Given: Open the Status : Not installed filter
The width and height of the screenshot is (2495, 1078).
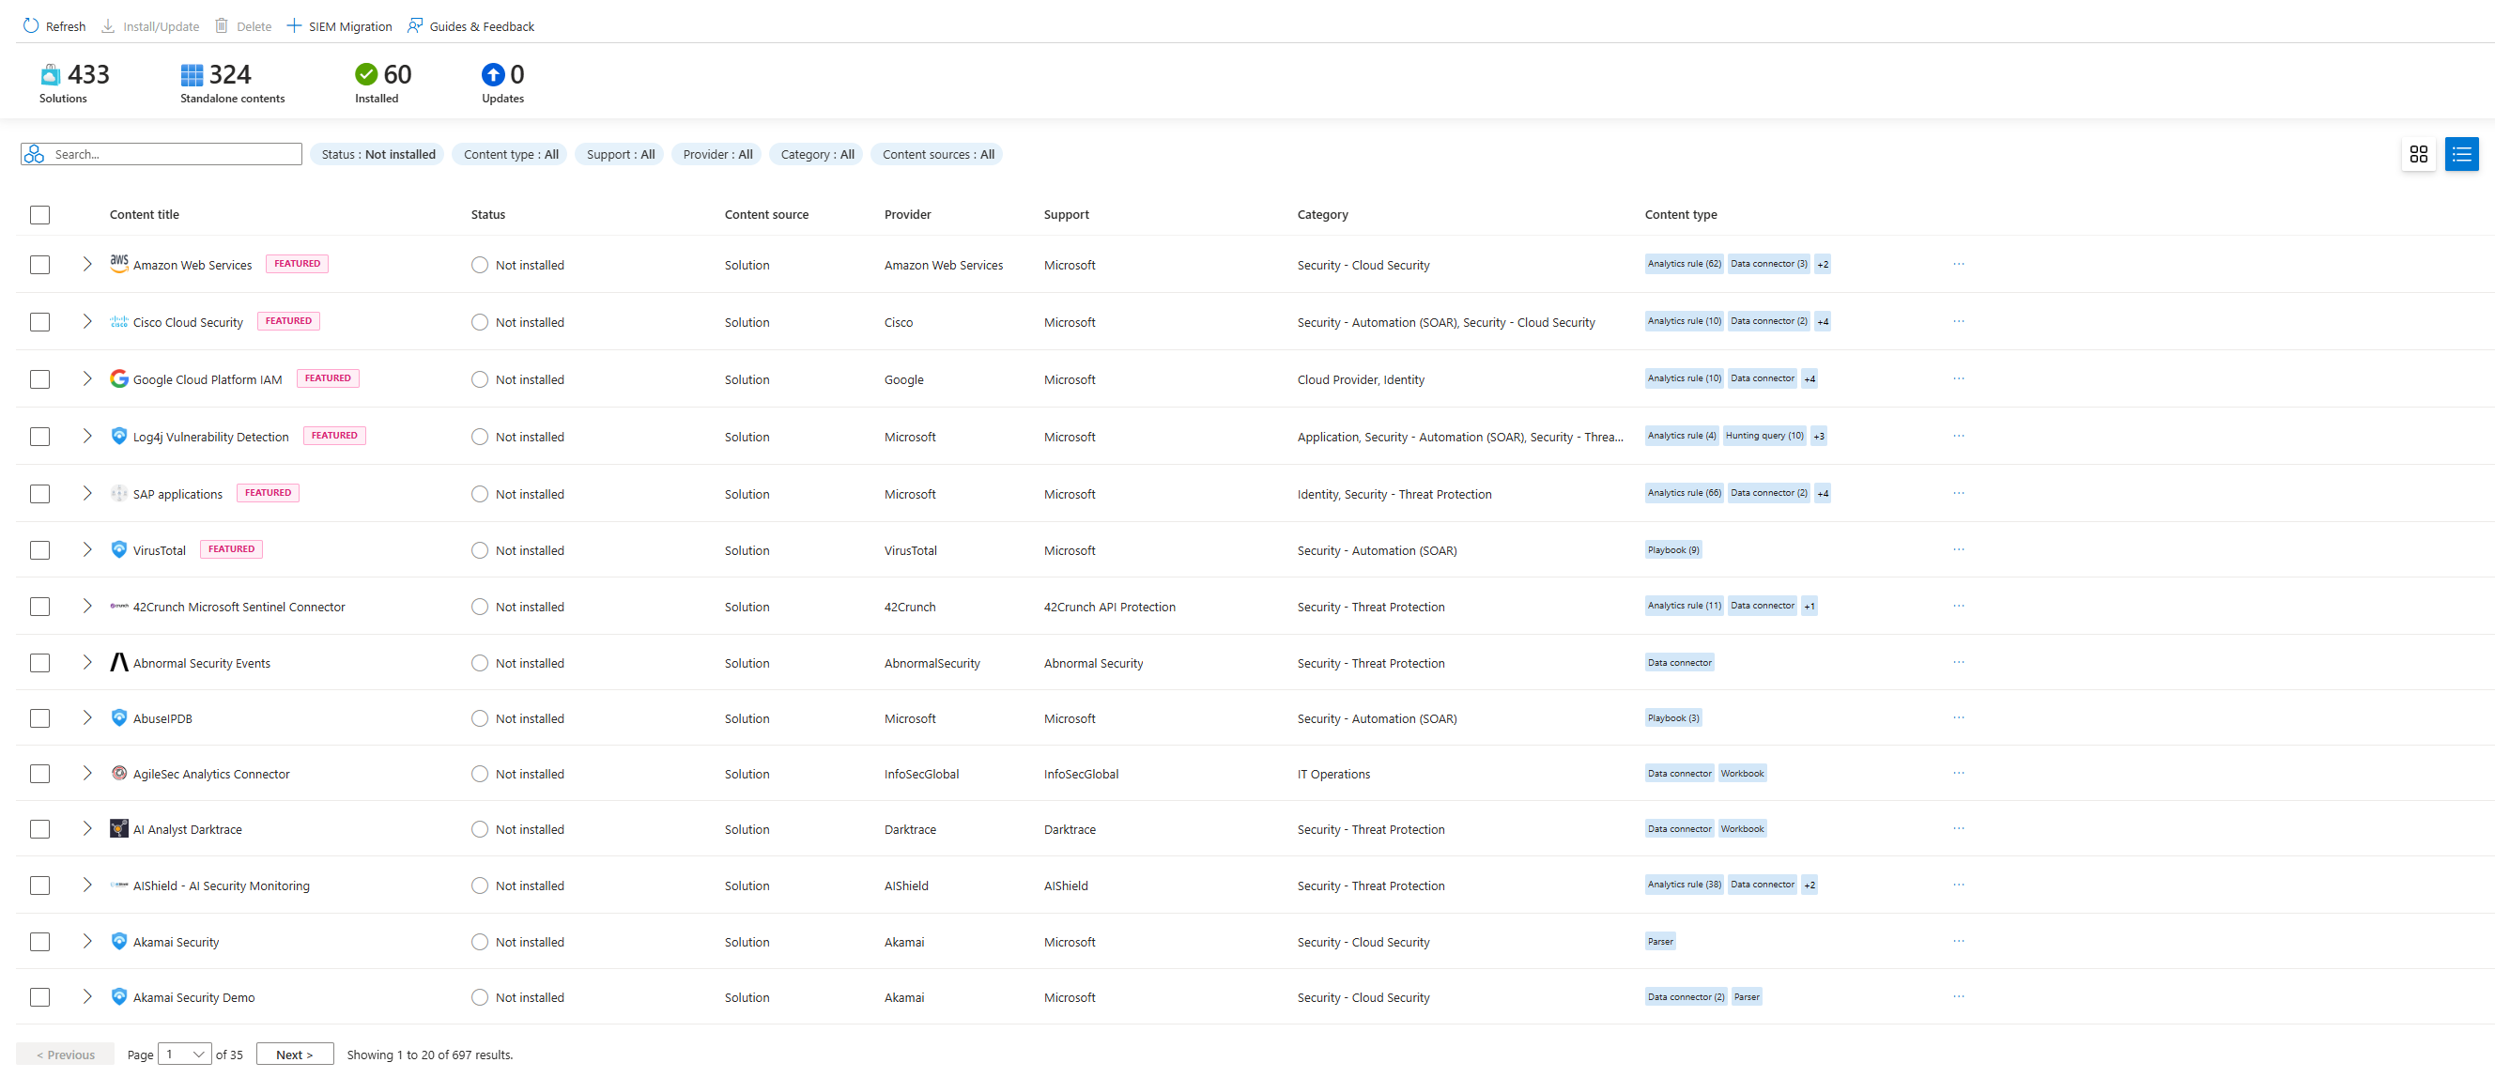Looking at the screenshot, I should pos(377,154).
